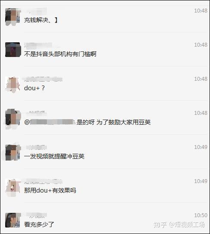The height and width of the screenshot is (234, 210).
Task: Click avatar beside 一发视频就提醒冲豆荚
Action: coord(13,152)
